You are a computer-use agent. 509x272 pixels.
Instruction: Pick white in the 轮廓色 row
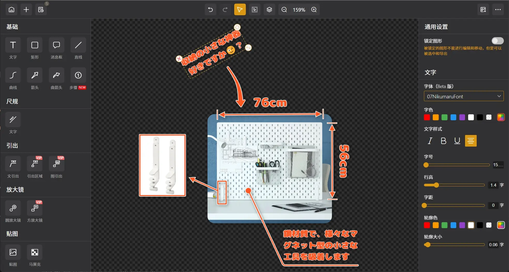pyautogui.click(x=471, y=225)
